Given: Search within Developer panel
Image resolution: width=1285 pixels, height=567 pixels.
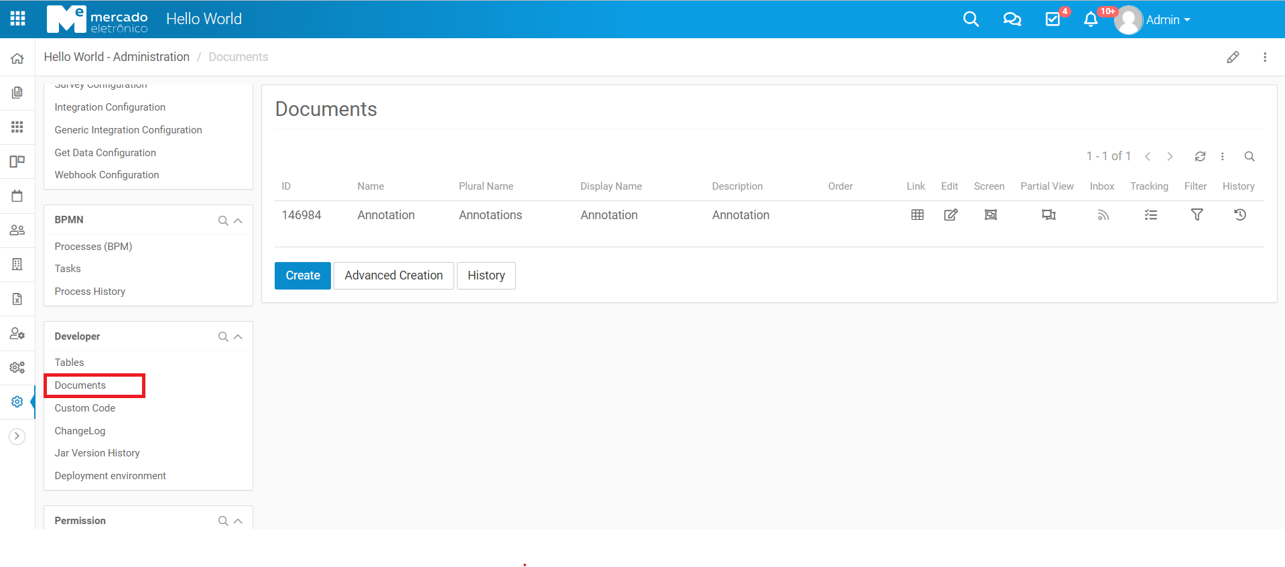Looking at the screenshot, I should (223, 336).
